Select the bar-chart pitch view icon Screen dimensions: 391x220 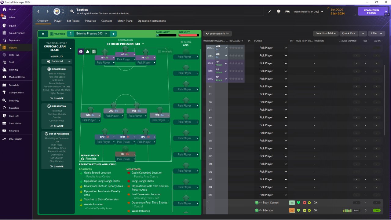[87, 52]
